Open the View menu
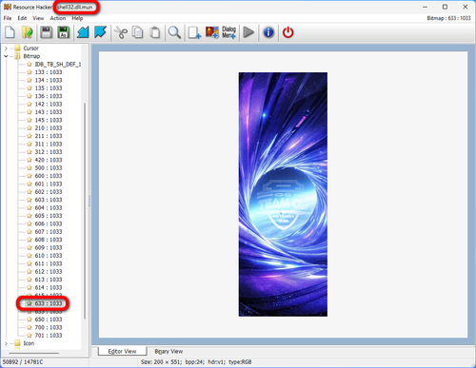The width and height of the screenshot is (476, 368). (x=38, y=18)
